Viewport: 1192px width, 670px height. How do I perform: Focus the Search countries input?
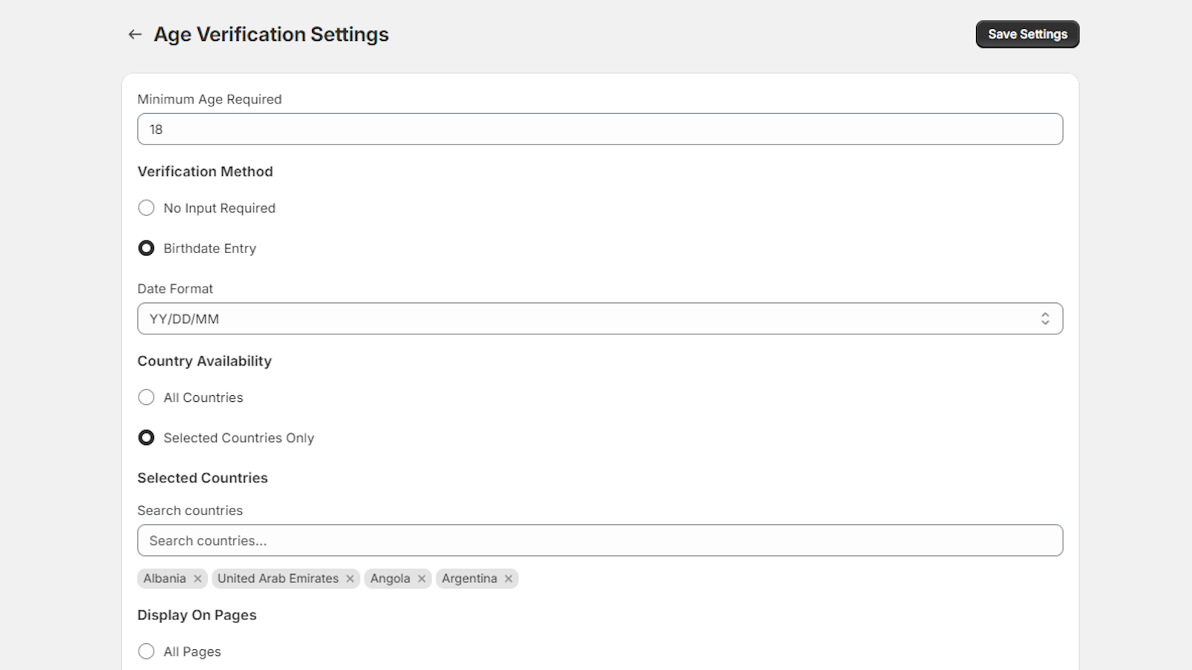600,540
